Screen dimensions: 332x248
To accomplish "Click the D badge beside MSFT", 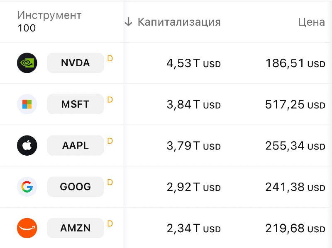I will tap(110, 100).
